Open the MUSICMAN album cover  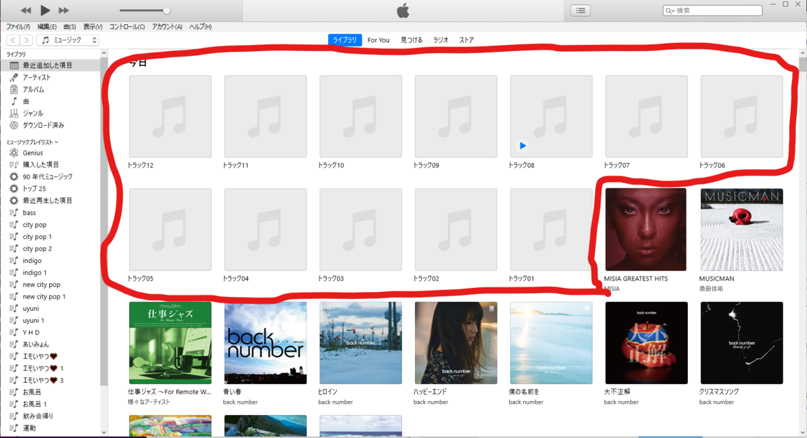[742, 229]
